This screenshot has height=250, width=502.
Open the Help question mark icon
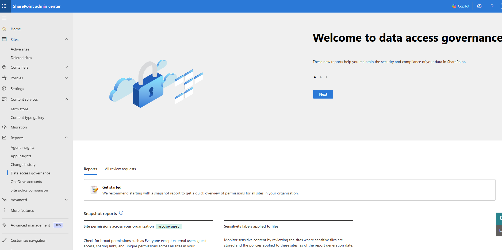pos(492,6)
